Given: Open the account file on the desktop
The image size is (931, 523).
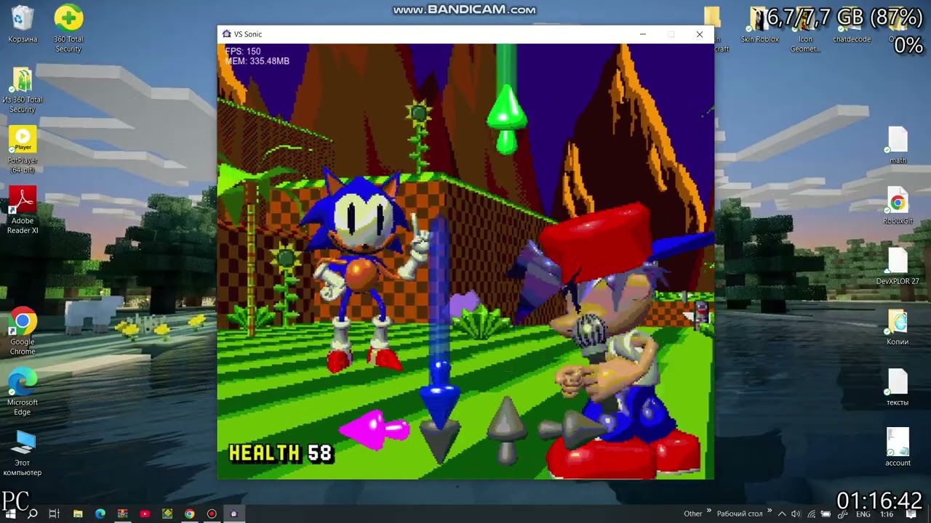Looking at the screenshot, I should click(898, 447).
